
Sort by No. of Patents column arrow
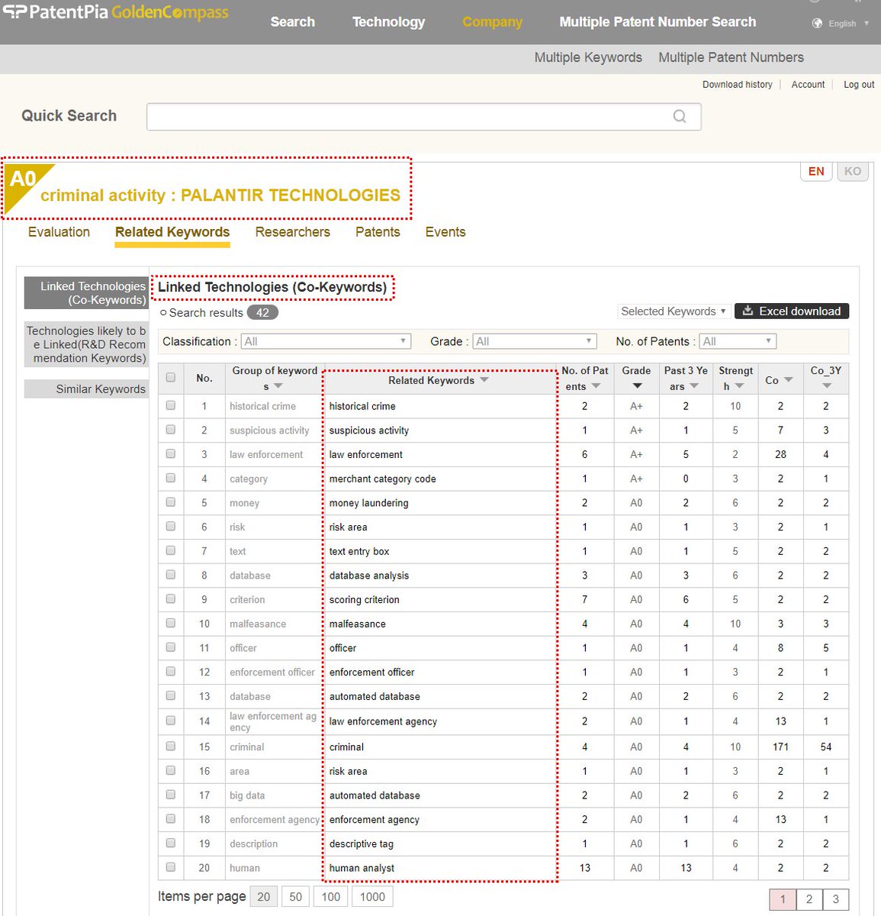(x=596, y=386)
